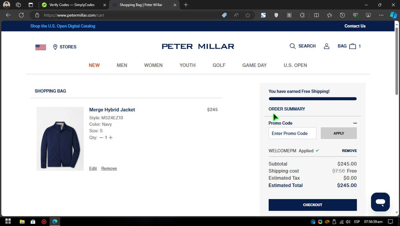Toggle split screen icon
Viewport: 400px width, 226px height.
coord(316,15)
